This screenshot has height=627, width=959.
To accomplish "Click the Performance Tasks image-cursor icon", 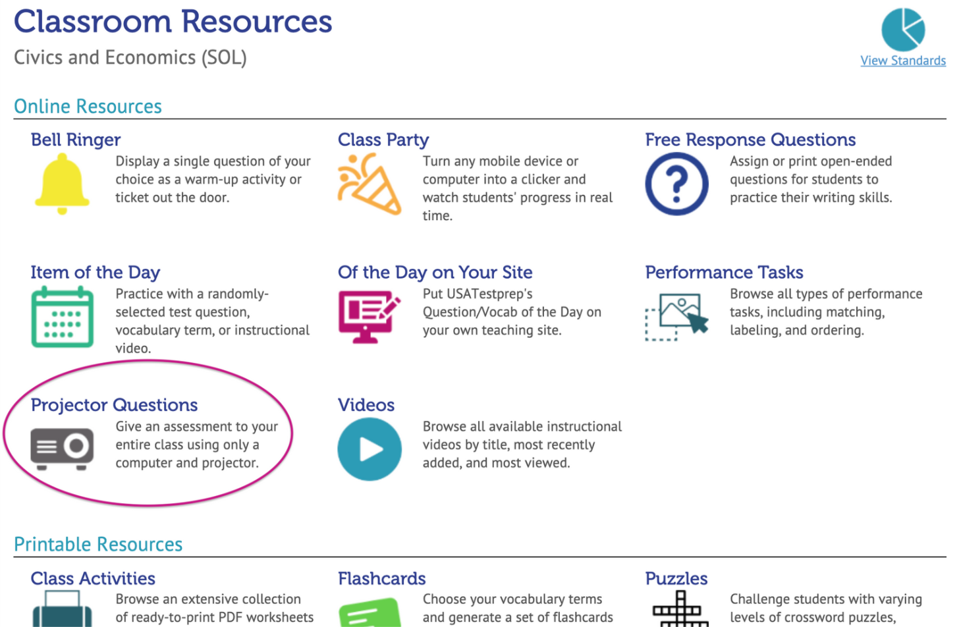I will click(x=676, y=317).
